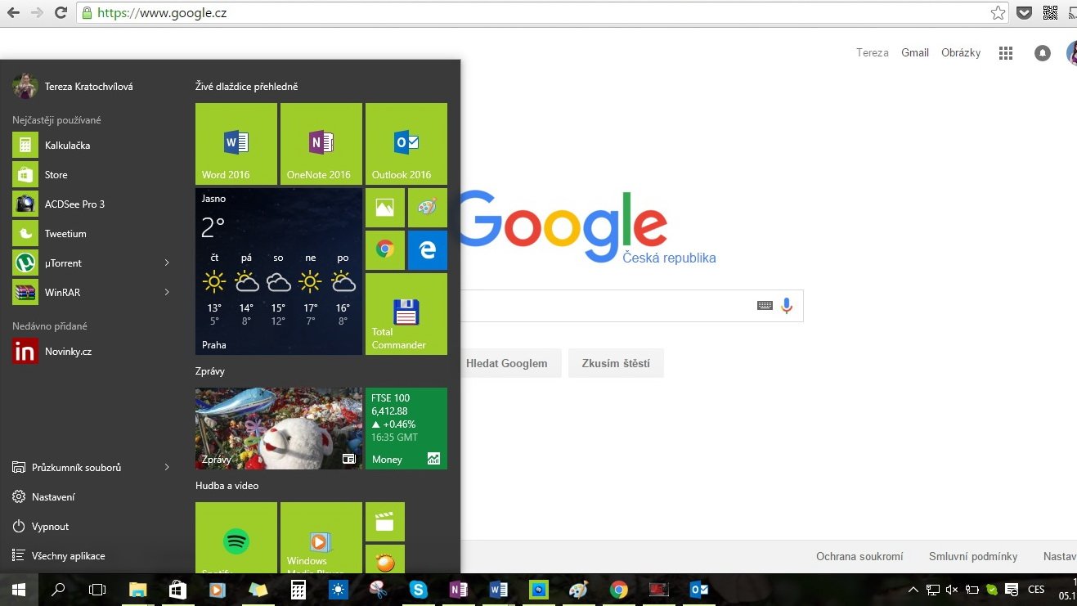Image resolution: width=1077 pixels, height=606 pixels.
Task: Open the Total Commander tile
Action: click(406, 314)
